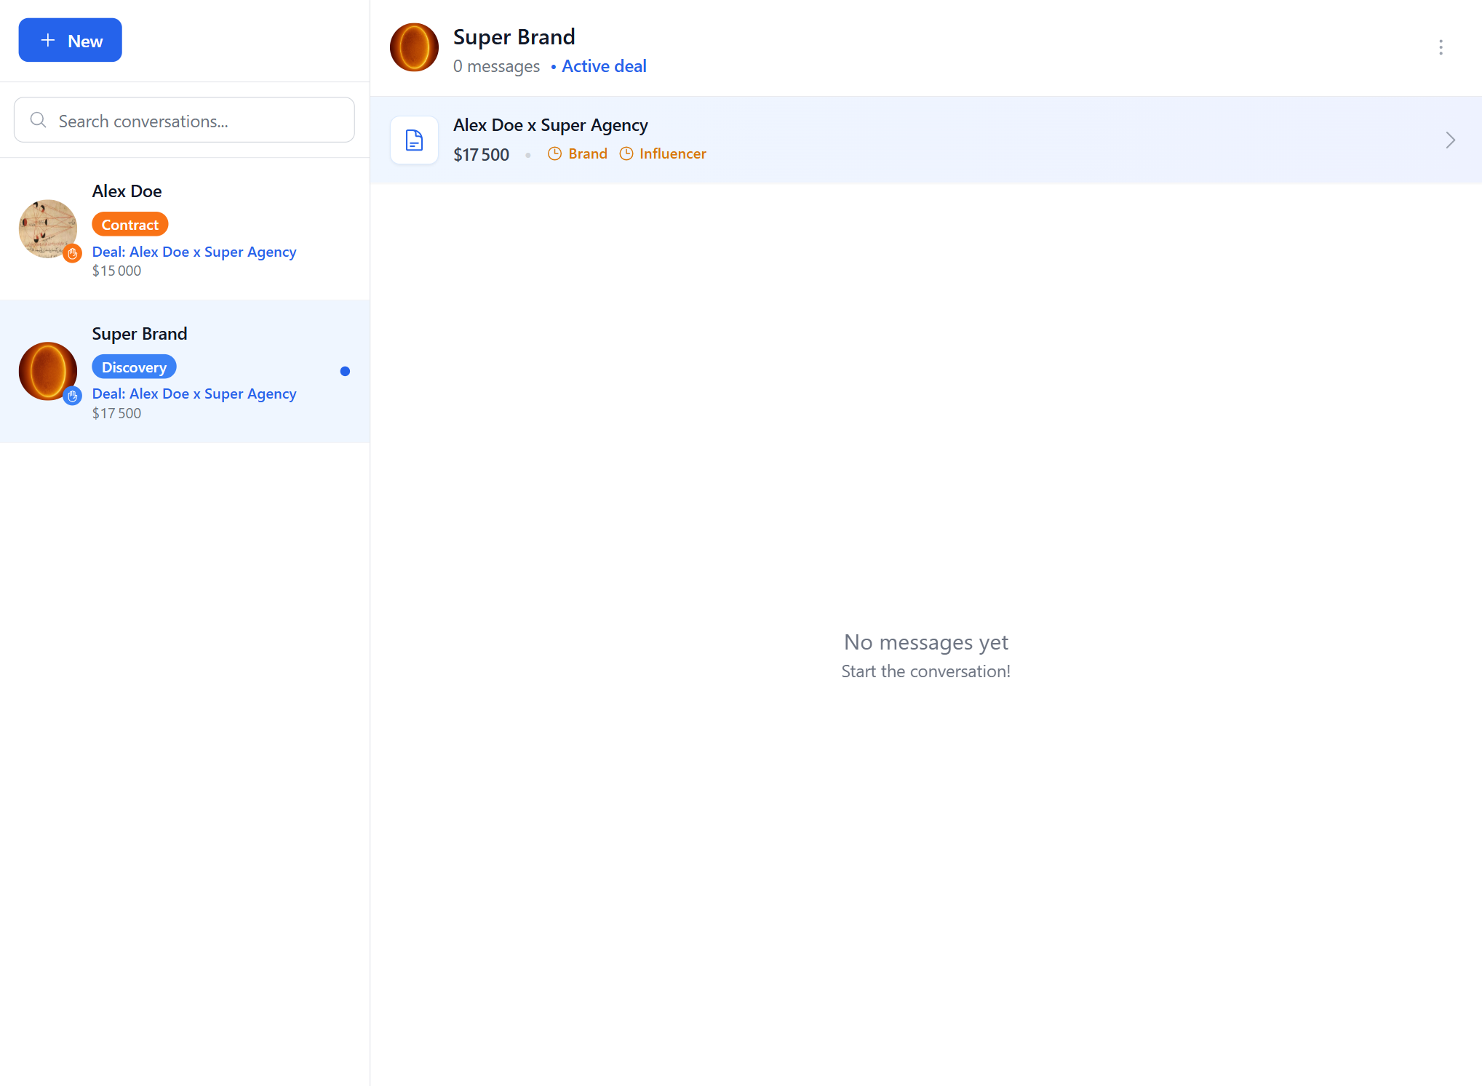Click the No messages yet text
The image size is (1482, 1086).
tap(925, 642)
